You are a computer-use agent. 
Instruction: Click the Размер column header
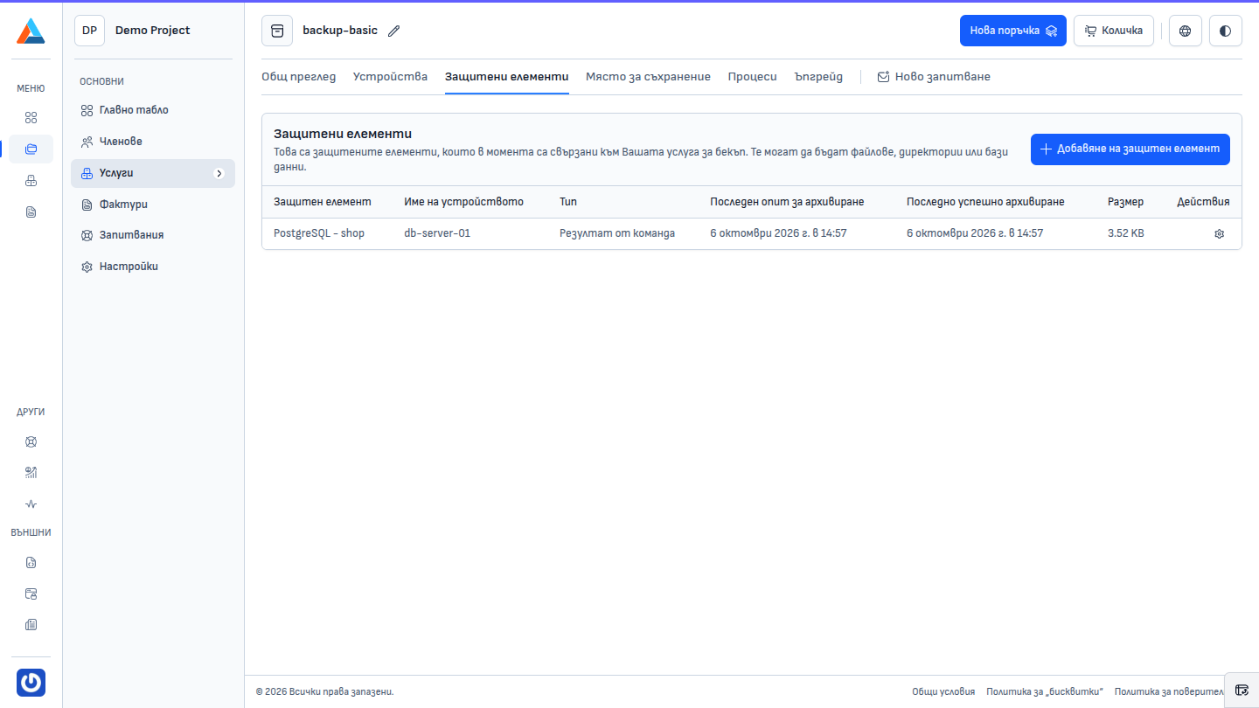[1125, 202]
